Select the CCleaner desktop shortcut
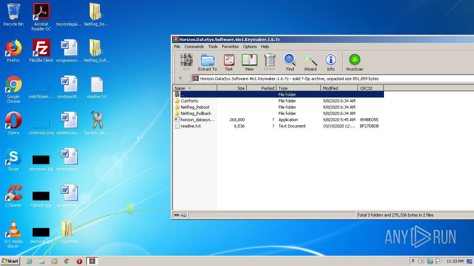The width and height of the screenshot is (474, 266). 13,196
